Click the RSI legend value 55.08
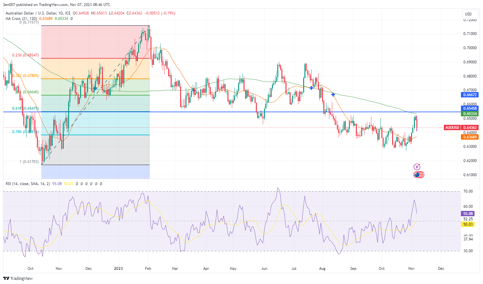This screenshot has width=483, height=284. [57, 183]
